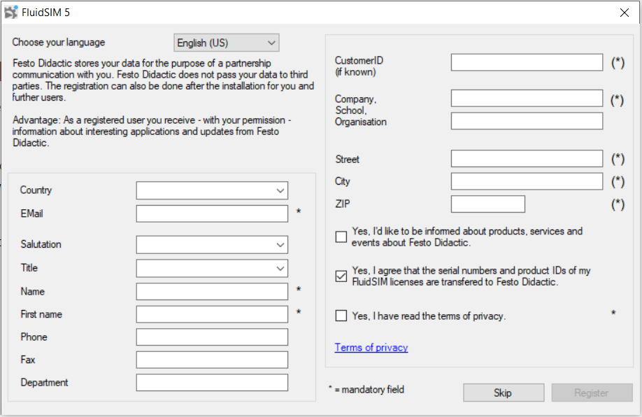Click the greyed-out Register button
Image resolution: width=642 pixels, height=417 pixels.
(x=592, y=393)
